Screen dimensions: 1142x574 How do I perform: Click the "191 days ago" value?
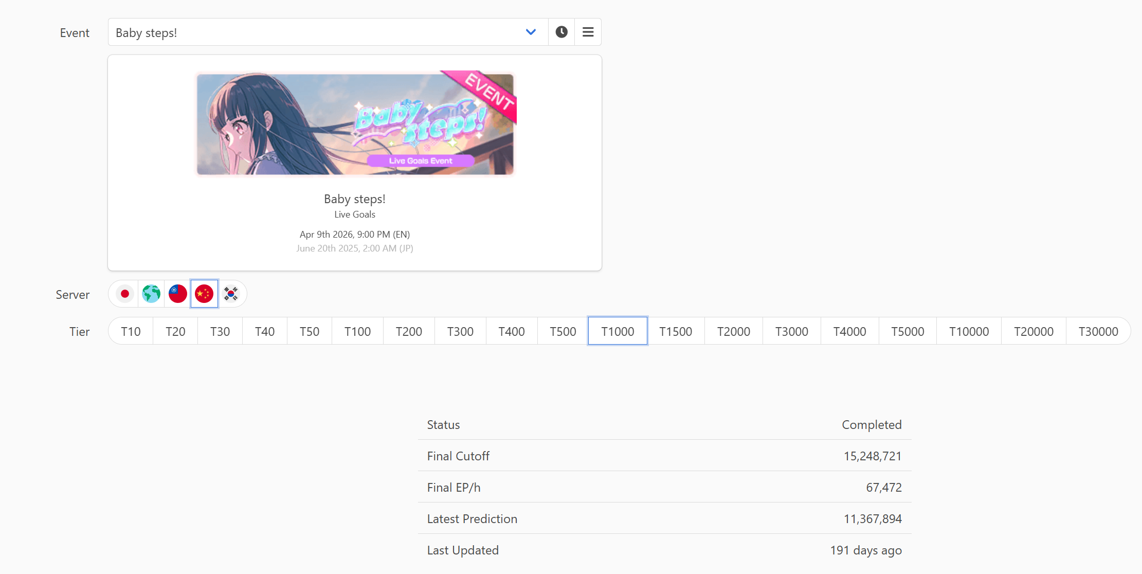tap(866, 550)
